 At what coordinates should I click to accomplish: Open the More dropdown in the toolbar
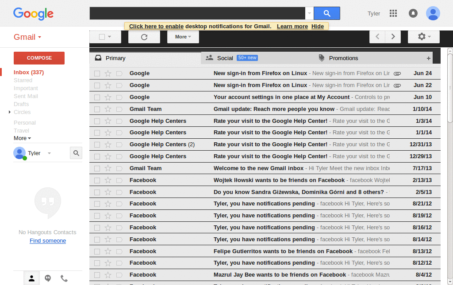[183, 37]
